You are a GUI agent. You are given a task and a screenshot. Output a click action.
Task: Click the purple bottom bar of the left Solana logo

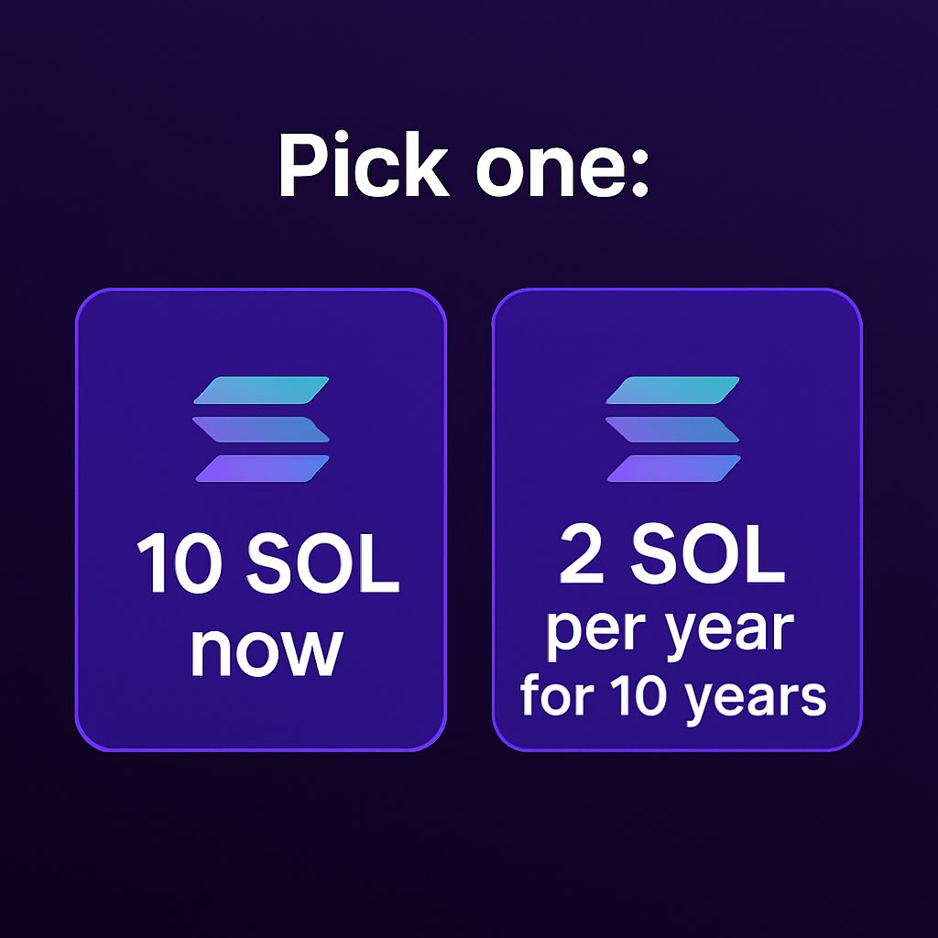(x=262, y=468)
